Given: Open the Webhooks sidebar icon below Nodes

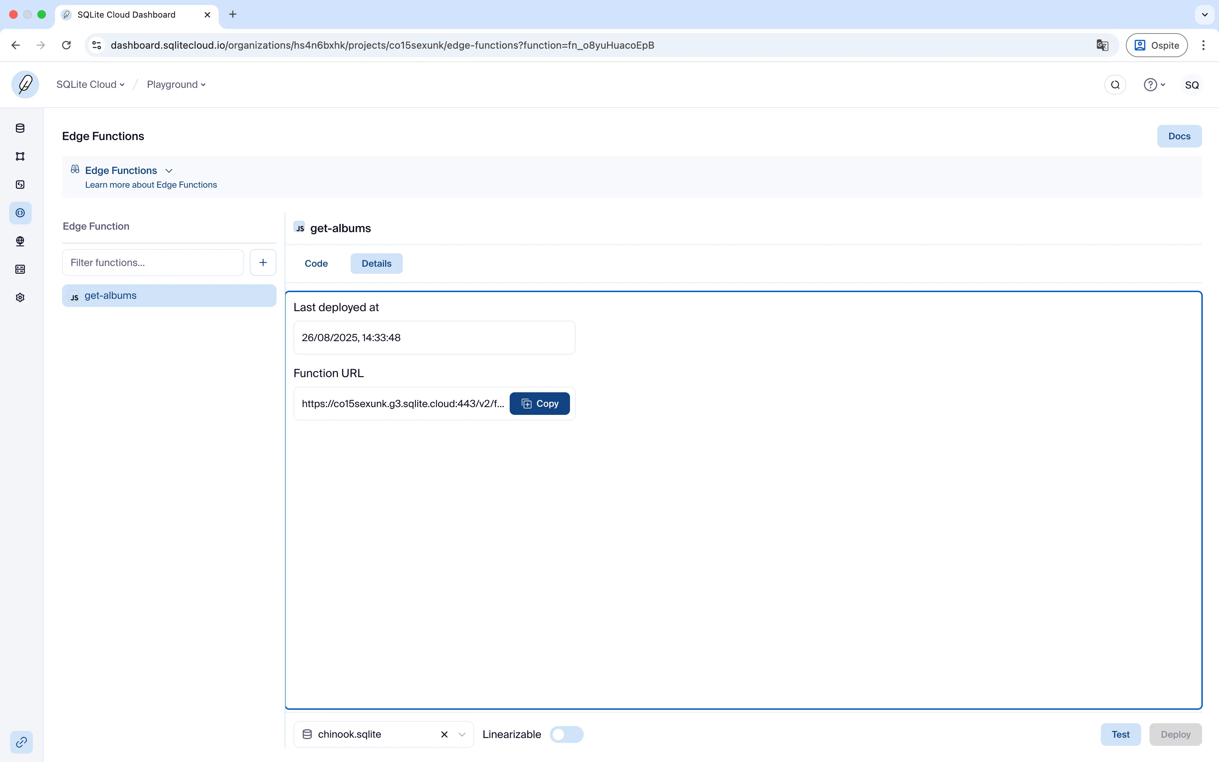Looking at the screenshot, I should 20,185.
